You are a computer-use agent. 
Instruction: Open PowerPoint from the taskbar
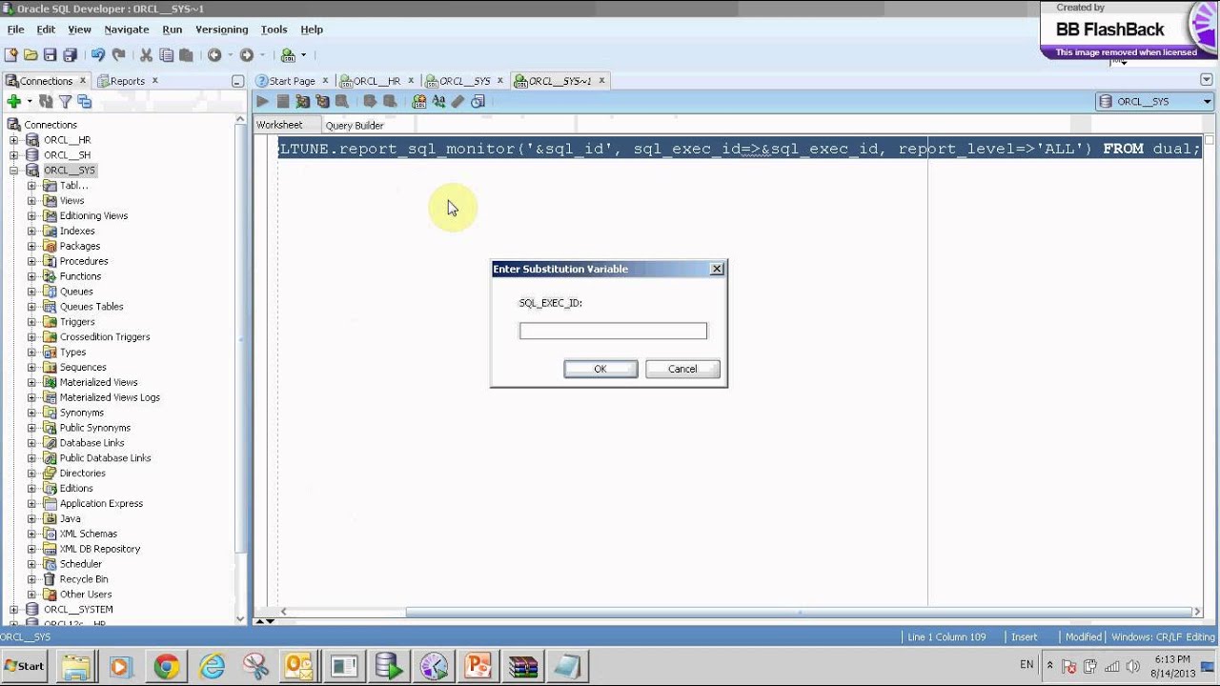point(478,666)
